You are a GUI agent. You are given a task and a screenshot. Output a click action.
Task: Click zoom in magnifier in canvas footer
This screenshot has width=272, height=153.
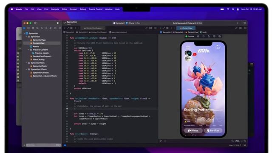click(x=245, y=141)
